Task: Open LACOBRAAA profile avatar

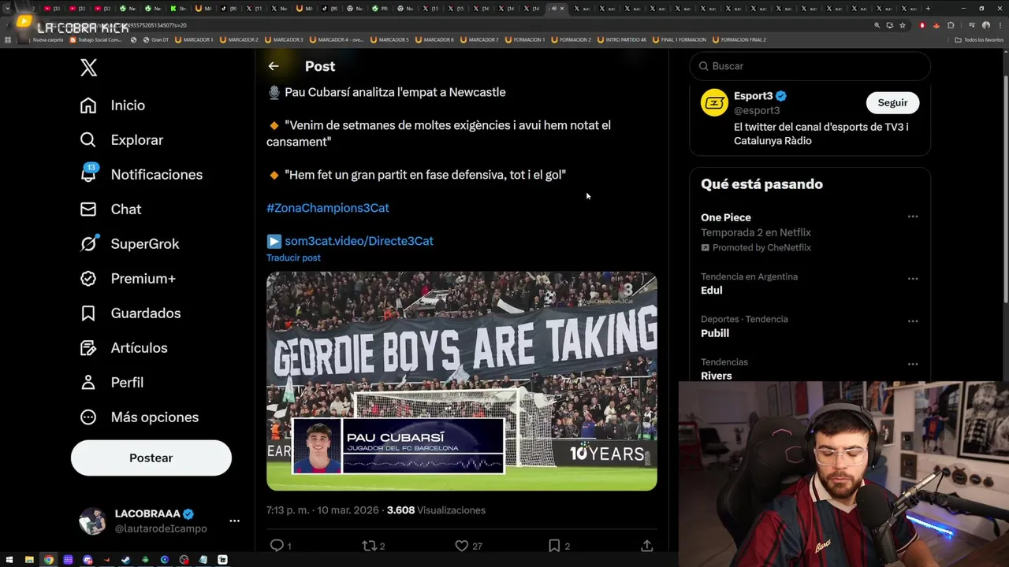Action: [x=92, y=521]
